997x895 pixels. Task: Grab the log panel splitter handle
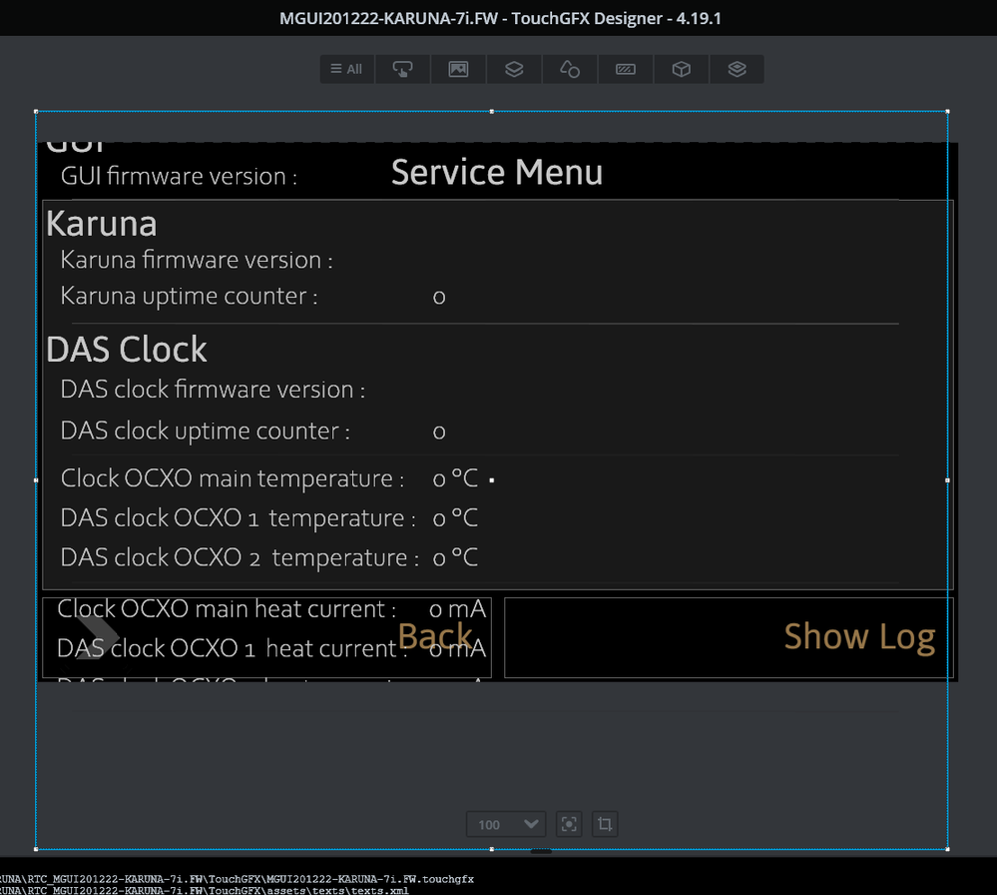tap(541, 851)
